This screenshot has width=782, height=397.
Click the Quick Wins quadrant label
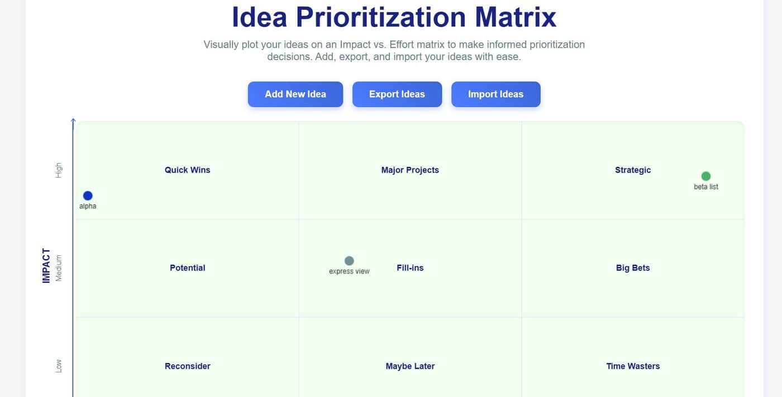coord(188,170)
